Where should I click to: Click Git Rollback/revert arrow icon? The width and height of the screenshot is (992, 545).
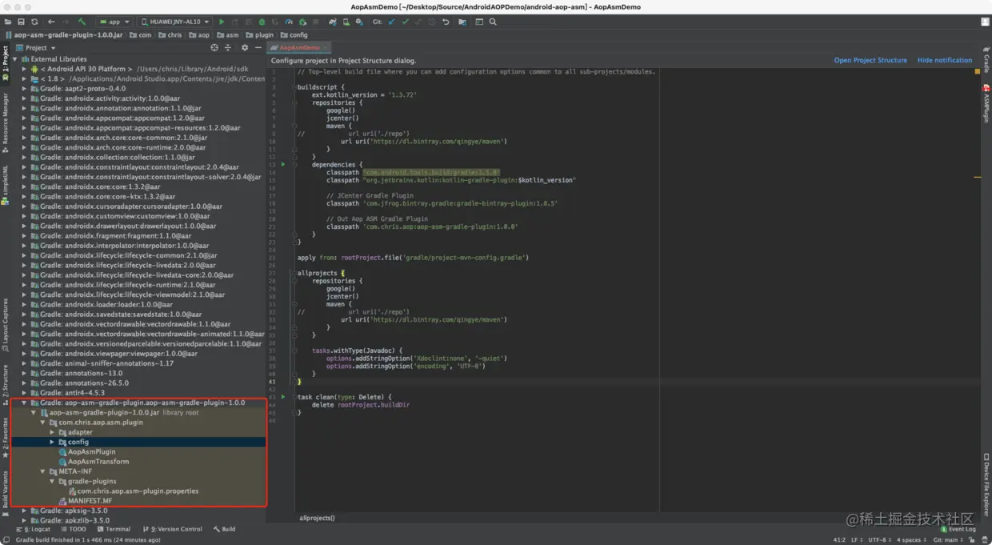446,22
